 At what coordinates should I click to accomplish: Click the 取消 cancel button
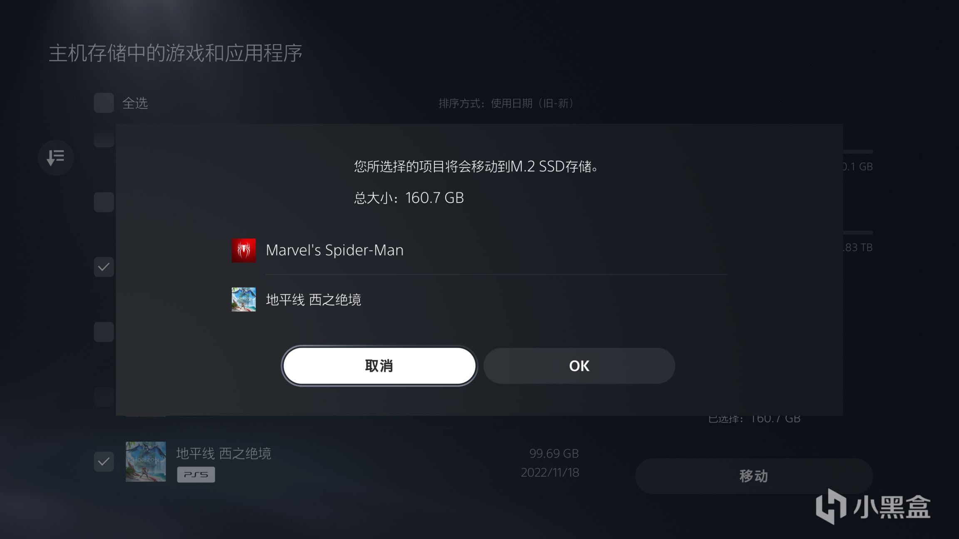pos(379,366)
